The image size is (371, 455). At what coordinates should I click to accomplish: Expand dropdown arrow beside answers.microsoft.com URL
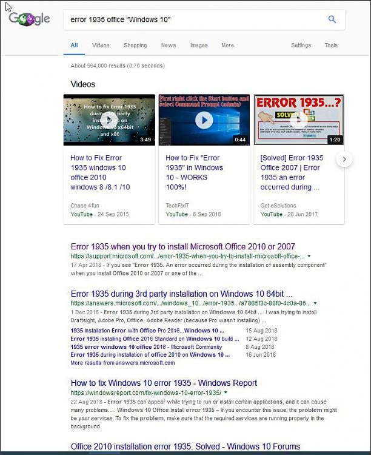tap(315, 303)
